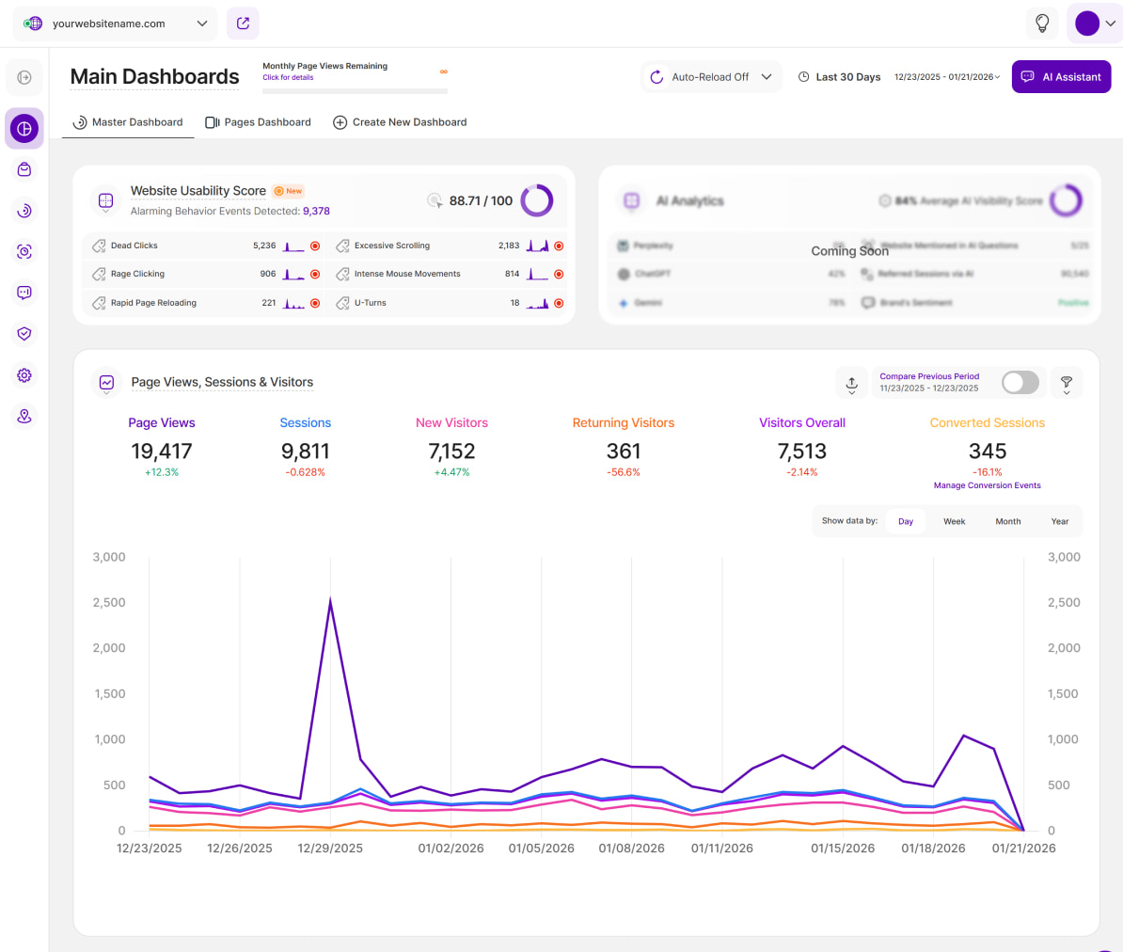Open website in new tab icon

pyautogui.click(x=243, y=24)
